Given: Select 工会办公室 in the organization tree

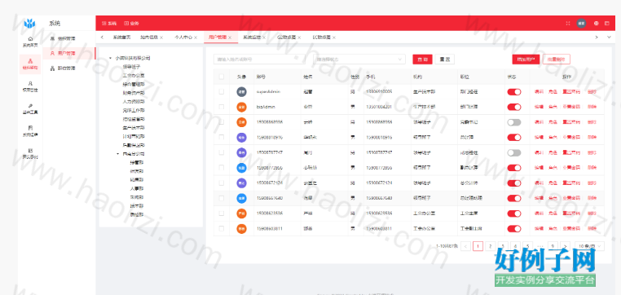Looking at the screenshot, I should [134, 75].
